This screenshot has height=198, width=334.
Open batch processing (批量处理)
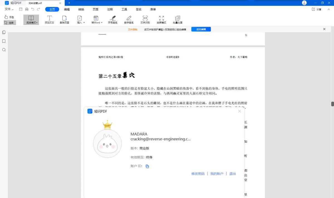click(x=177, y=19)
